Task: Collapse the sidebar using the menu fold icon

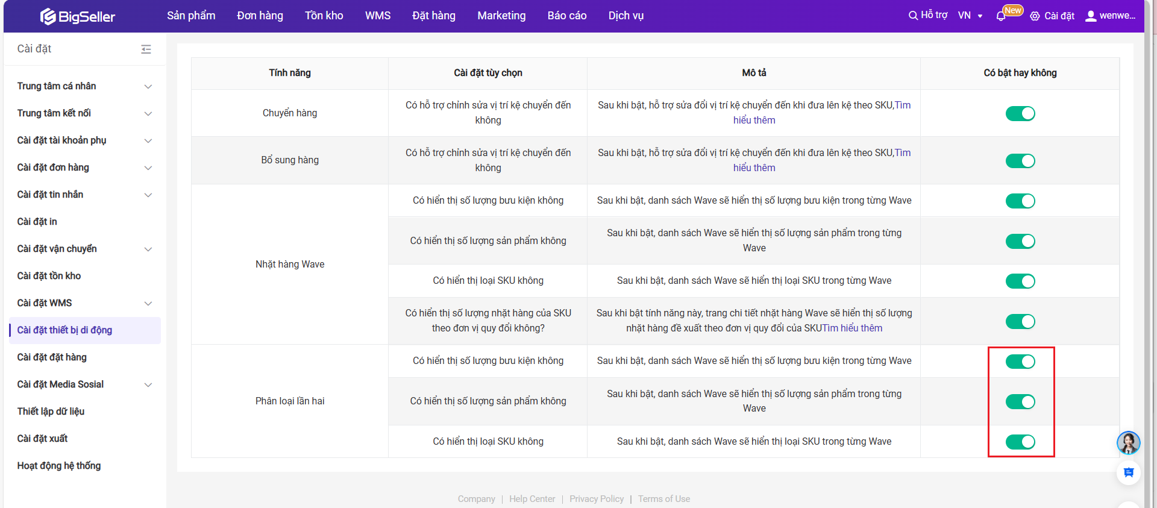Action: click(x=146, y=49)
